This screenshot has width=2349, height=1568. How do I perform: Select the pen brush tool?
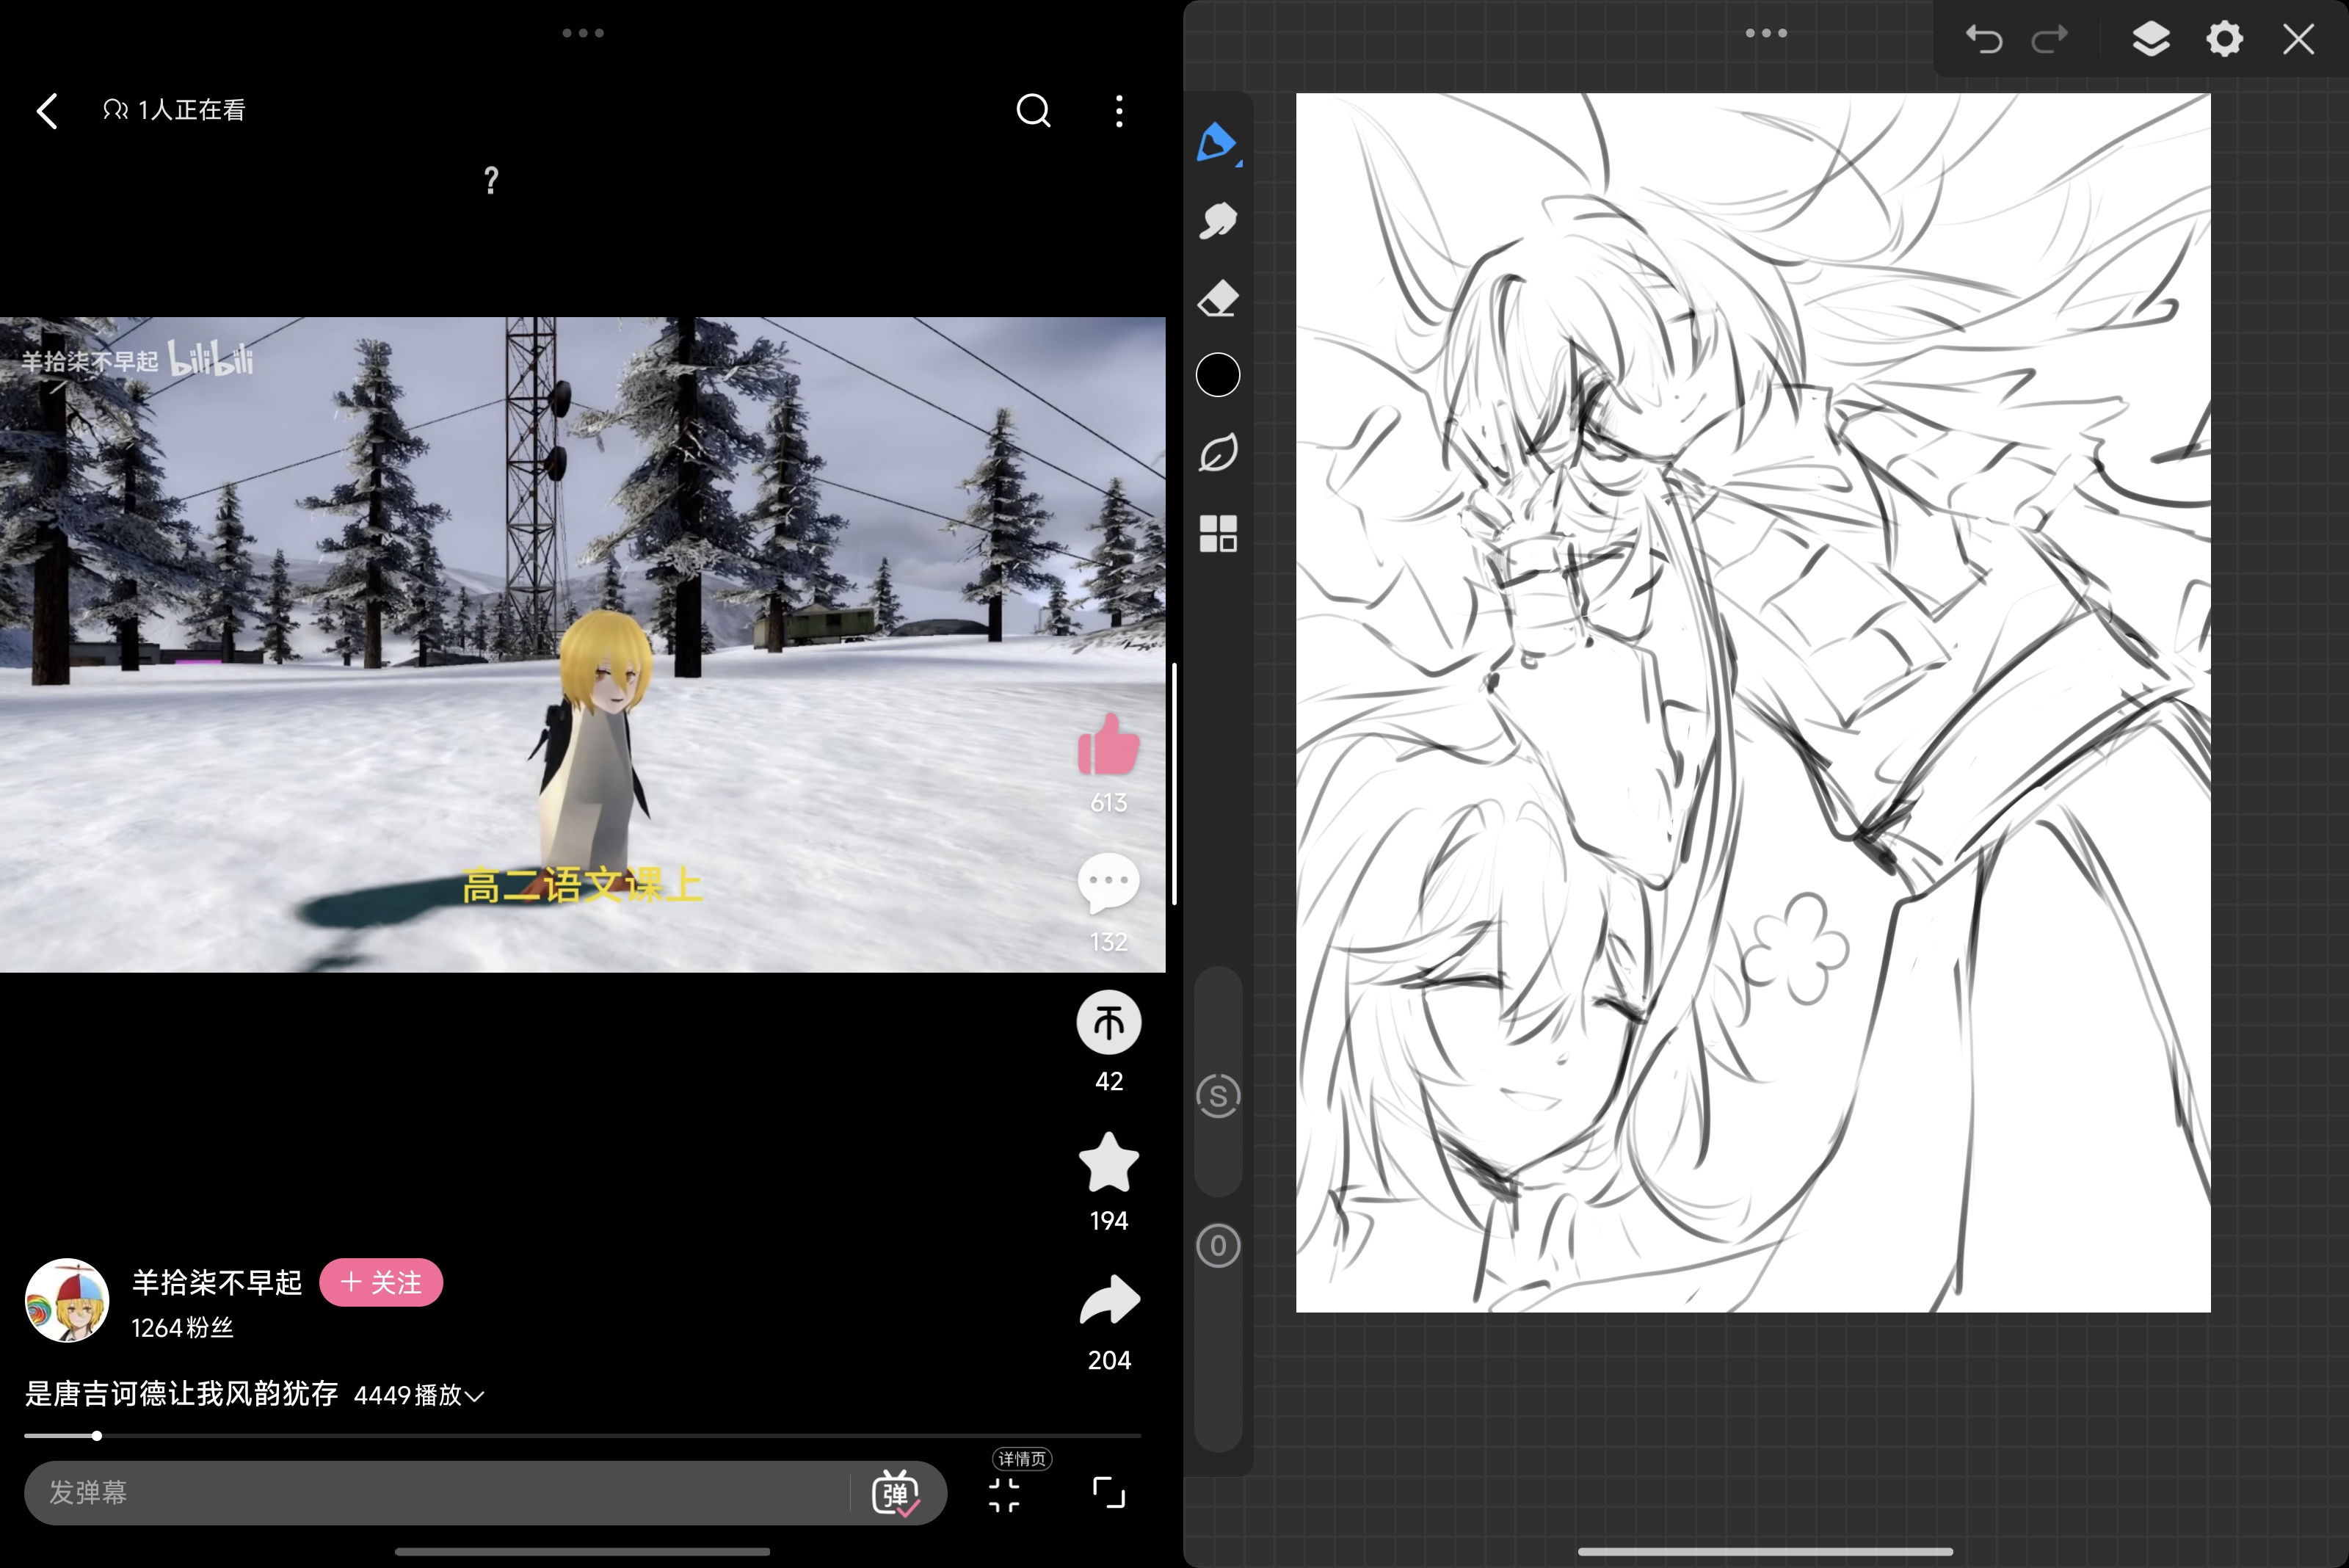point(1217,143)
